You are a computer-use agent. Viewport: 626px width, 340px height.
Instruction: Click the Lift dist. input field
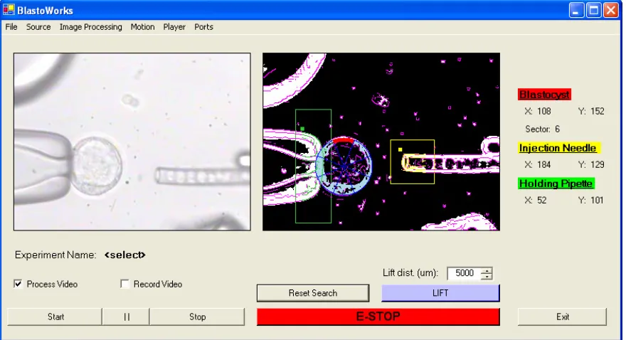click(464, 273)
